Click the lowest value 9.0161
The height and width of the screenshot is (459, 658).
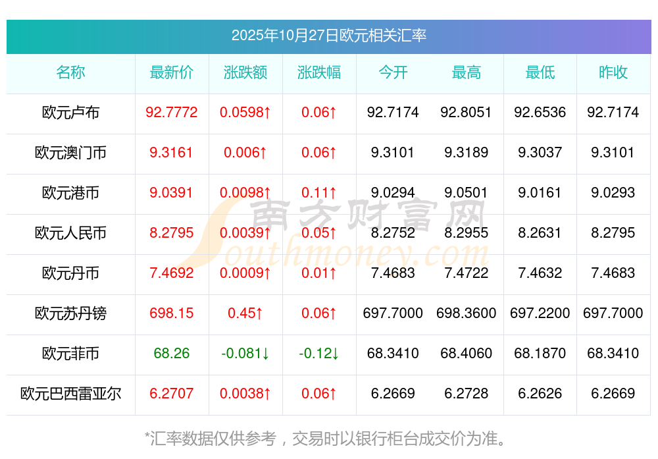(540, 193)
